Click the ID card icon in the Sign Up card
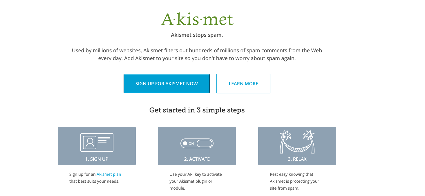The image size is (425, 196). tap(97, 143)
